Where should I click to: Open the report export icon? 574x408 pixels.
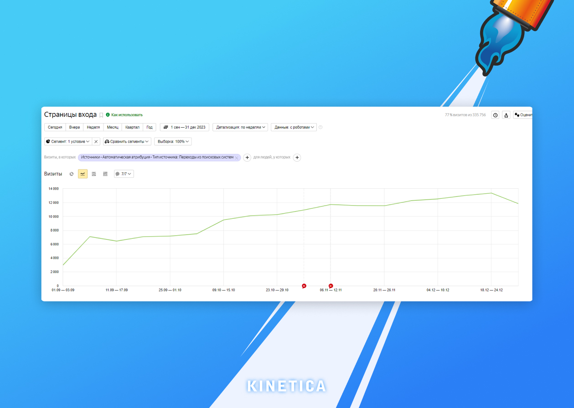click(506, 115)
